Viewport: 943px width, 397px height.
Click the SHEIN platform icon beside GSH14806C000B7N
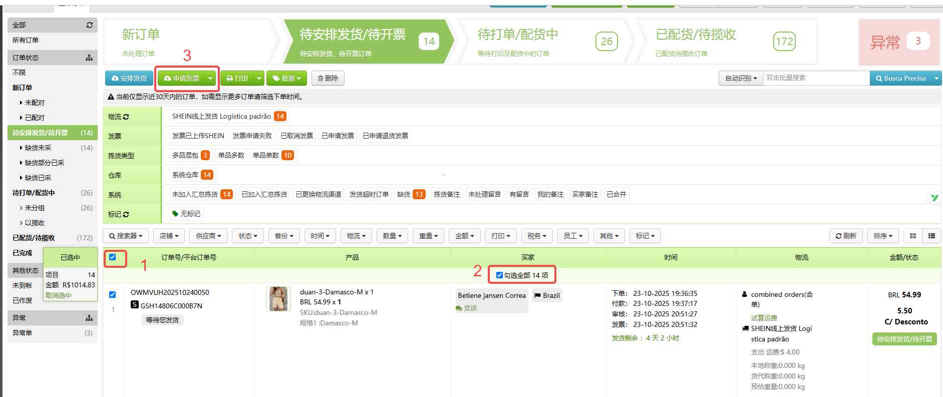pos(135,304)
